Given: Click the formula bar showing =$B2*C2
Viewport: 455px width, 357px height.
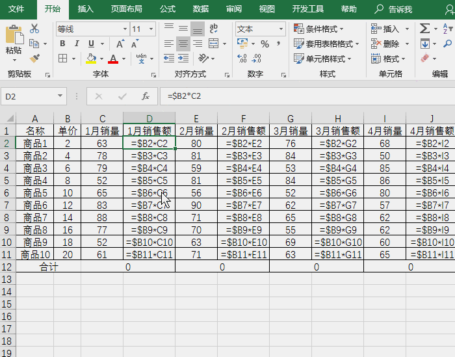Looking at the screenshot, I should [x=307, y=96].
